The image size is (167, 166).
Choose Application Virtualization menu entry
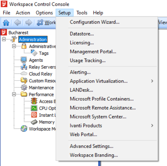click(x=107, y=81)
